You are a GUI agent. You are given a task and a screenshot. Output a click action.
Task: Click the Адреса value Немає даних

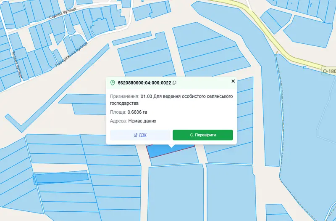(x=142, y=121)
